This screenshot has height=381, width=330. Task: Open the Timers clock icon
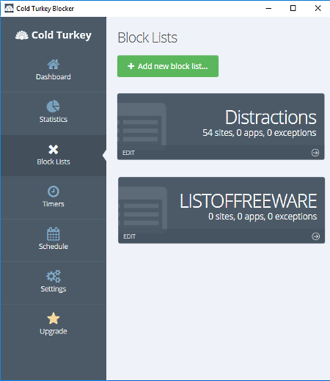(x=54, y=192)
